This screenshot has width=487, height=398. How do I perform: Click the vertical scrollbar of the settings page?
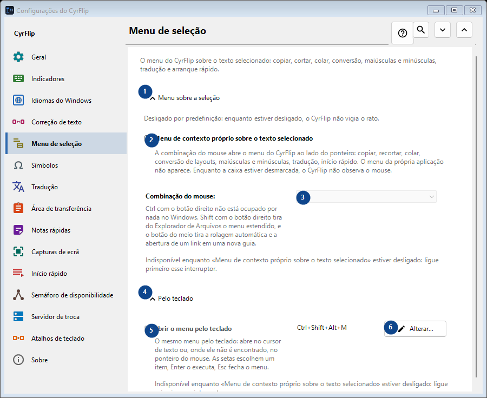click(x=476, y=217)
